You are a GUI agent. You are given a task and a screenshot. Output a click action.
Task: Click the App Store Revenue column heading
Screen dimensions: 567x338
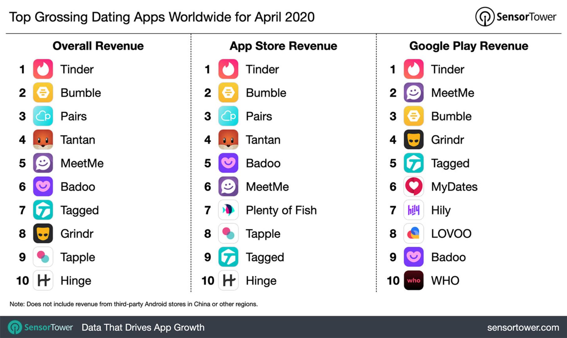tap(283, 46)
